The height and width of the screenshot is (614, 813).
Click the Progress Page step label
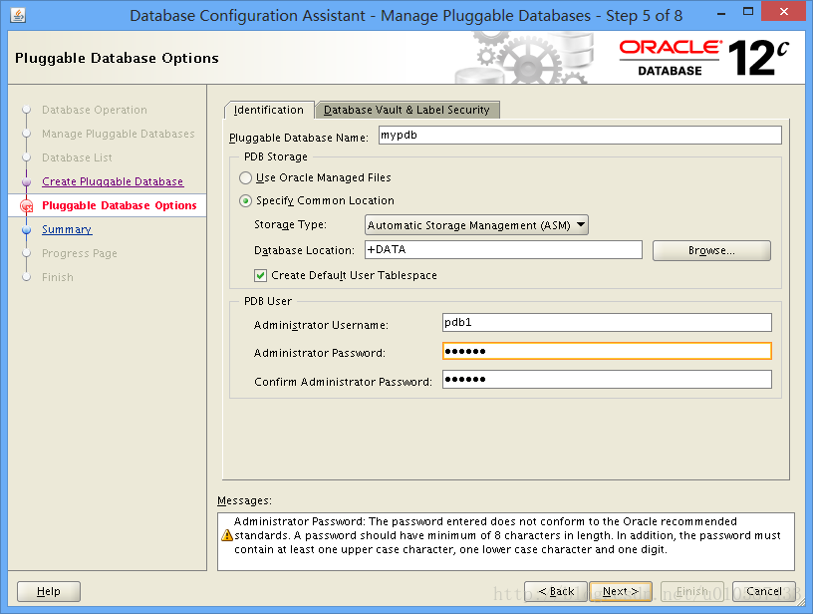point(80,253)
